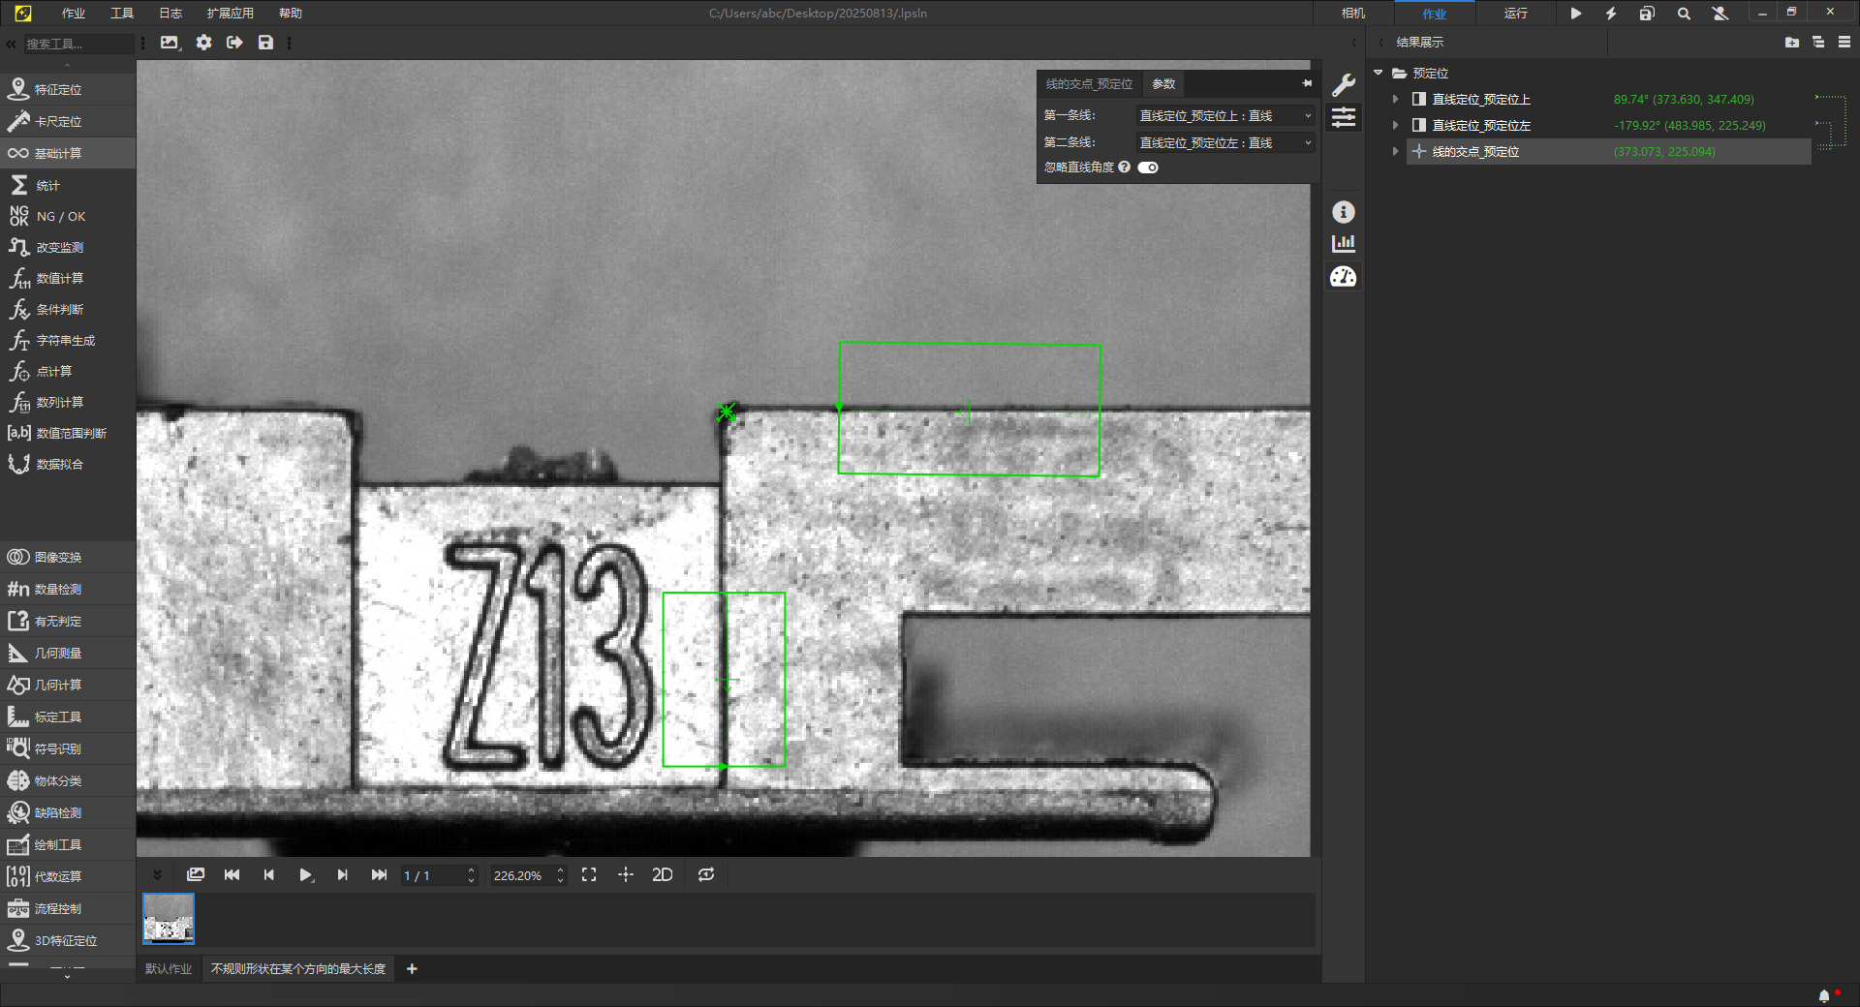
Task: Select the 卡尺定位 caliper tool
Action: (58, 122)
